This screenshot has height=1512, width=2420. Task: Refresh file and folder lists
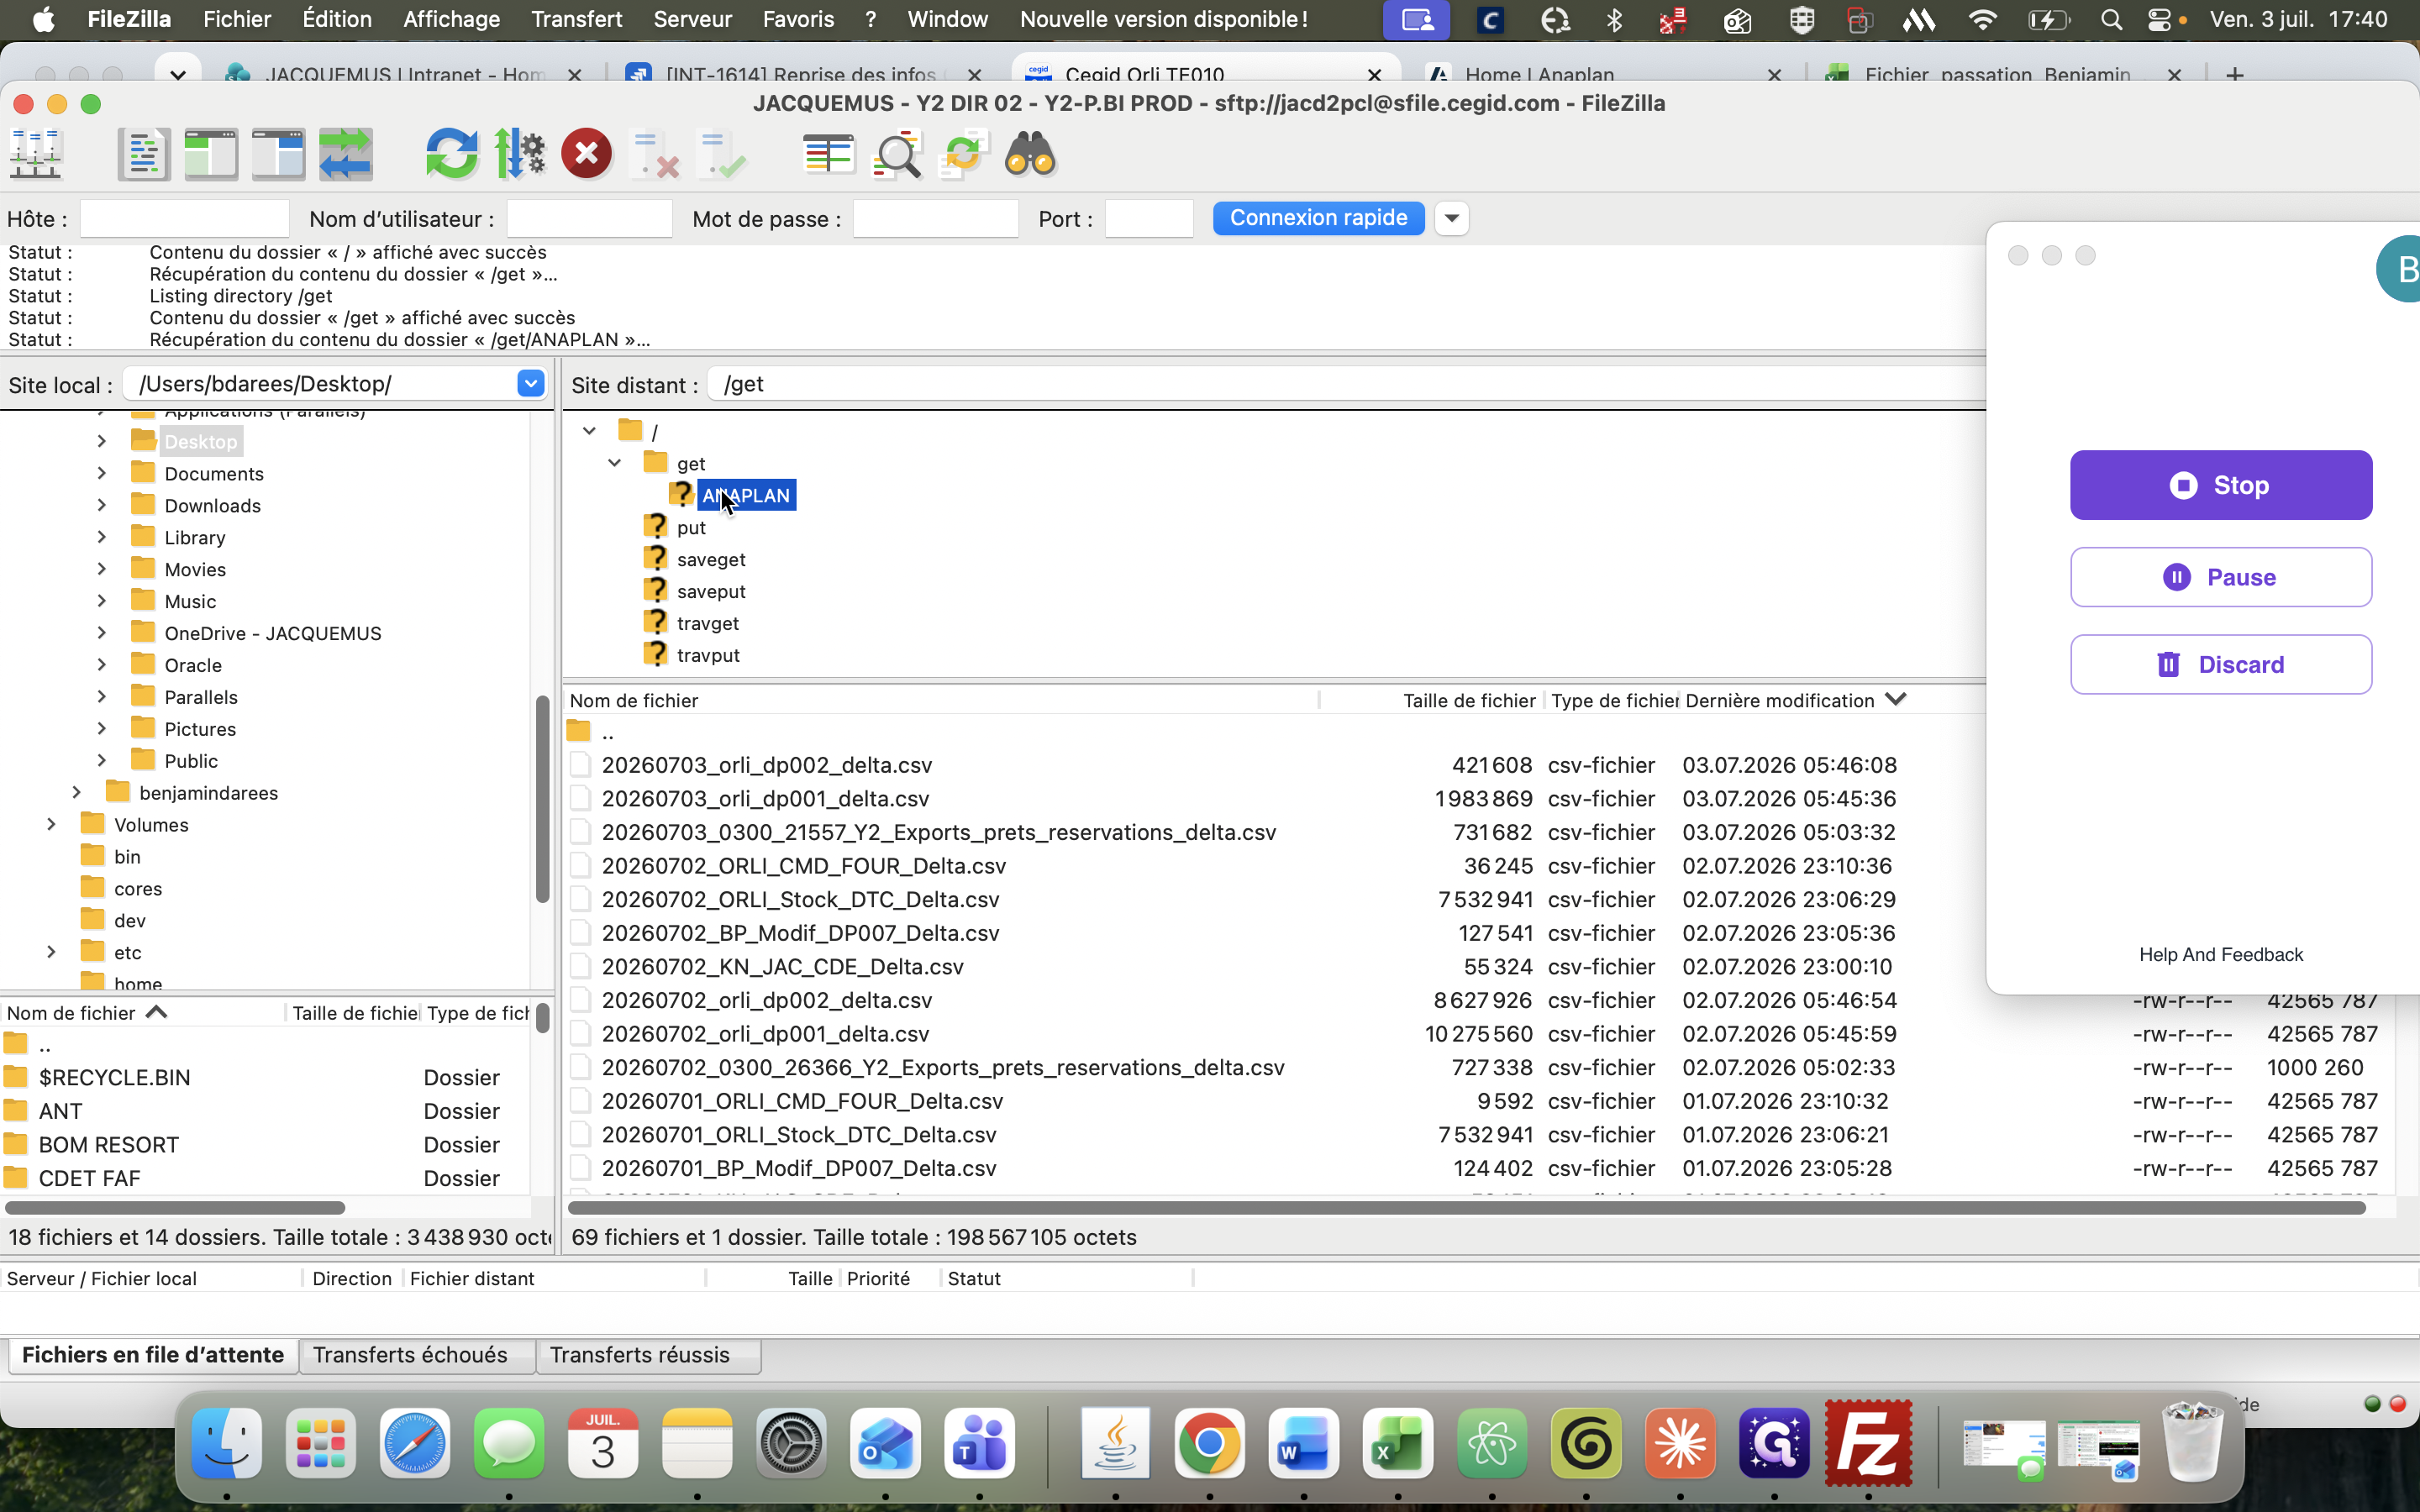[452, 155]
